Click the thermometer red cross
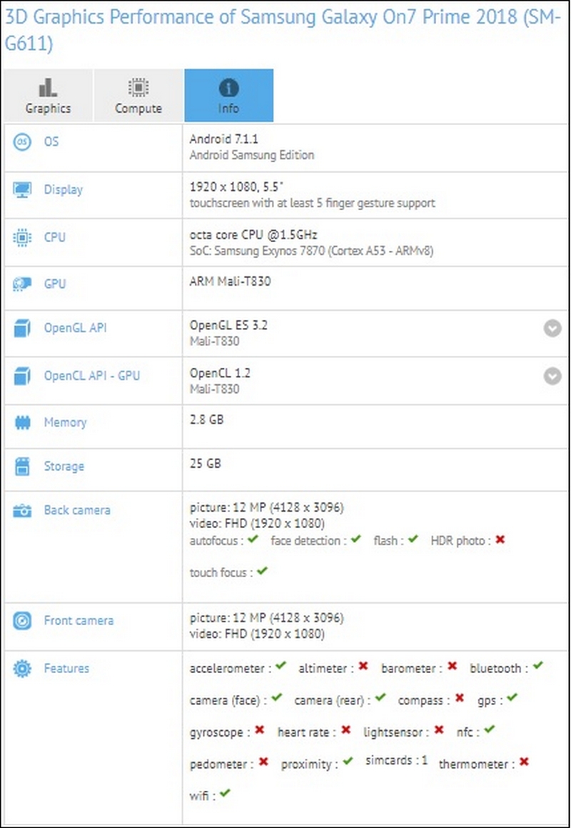The image size is (571, 828). click(524, 762)
